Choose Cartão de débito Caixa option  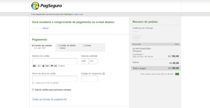click(x=58, y=45)
